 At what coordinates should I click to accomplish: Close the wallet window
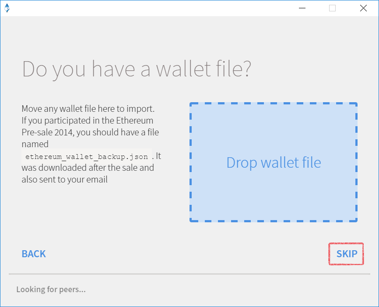(x=363, y=8)
